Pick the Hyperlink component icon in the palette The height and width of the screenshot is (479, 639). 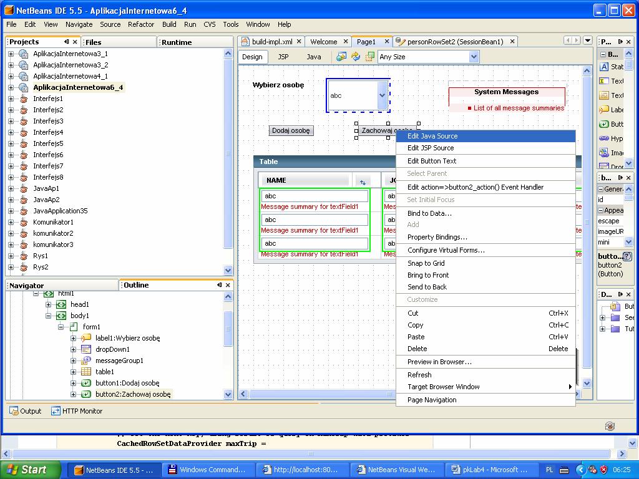(x=604, y=138)
